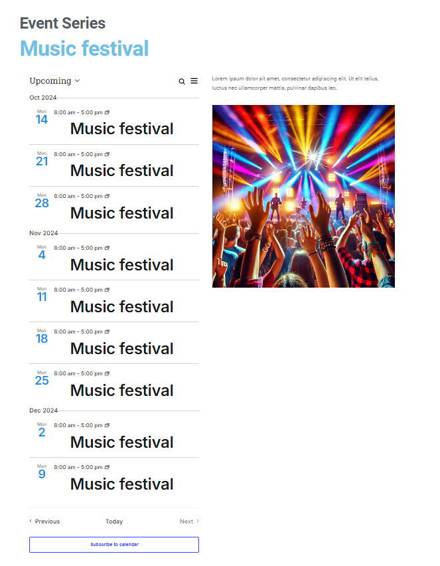Click the Subscribe to calendar button
440x566 pixels.
click(x=113, y=544)
